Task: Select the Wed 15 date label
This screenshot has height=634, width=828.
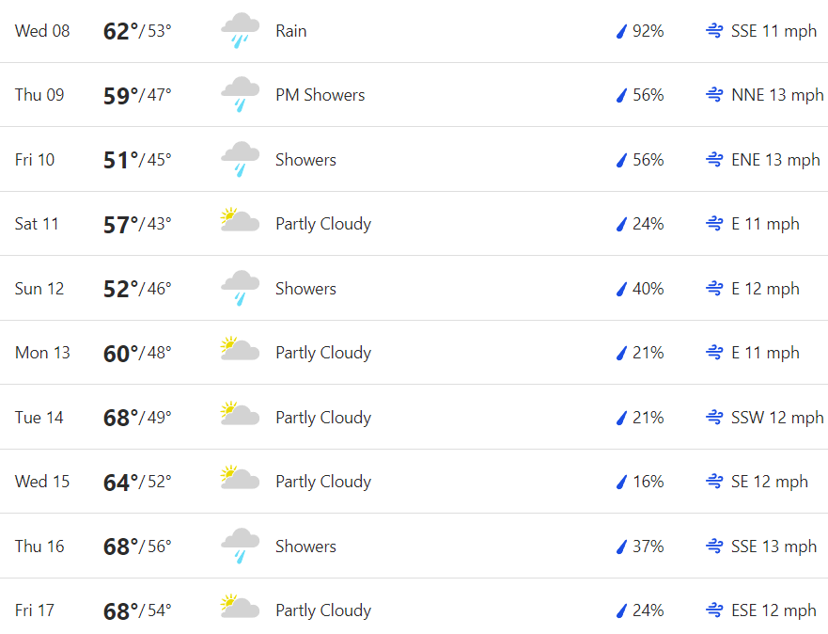Action: tap(42, 482)
